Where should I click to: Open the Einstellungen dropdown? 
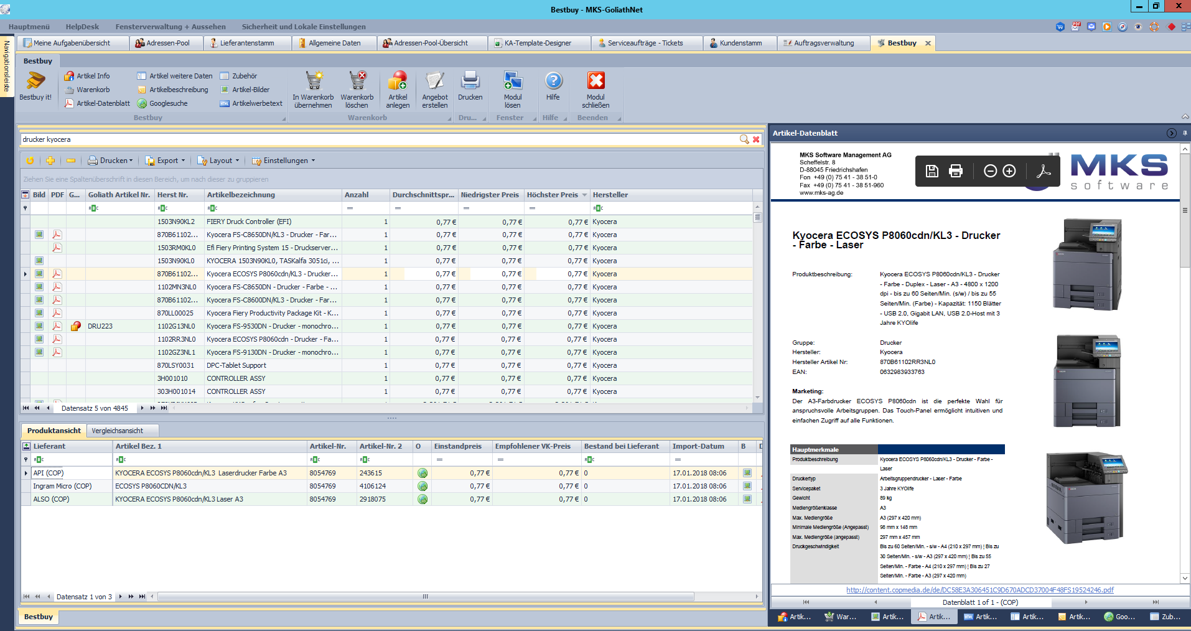click(283, 161)
